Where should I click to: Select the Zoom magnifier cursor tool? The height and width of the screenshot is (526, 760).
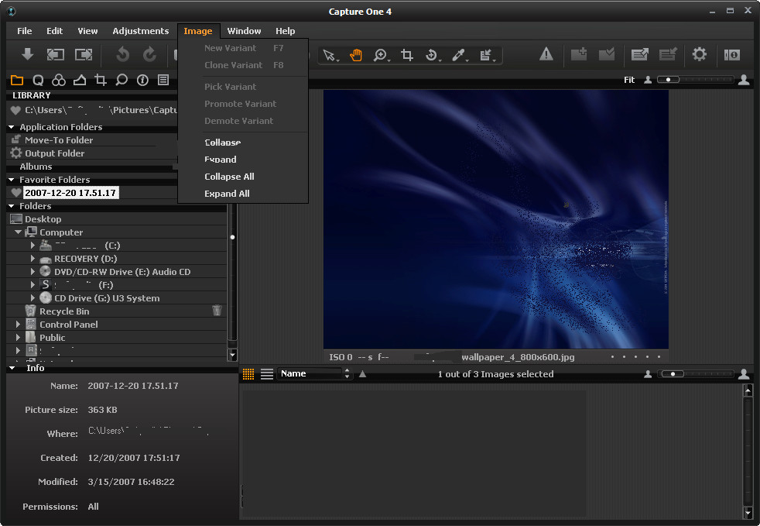(380, 55)
